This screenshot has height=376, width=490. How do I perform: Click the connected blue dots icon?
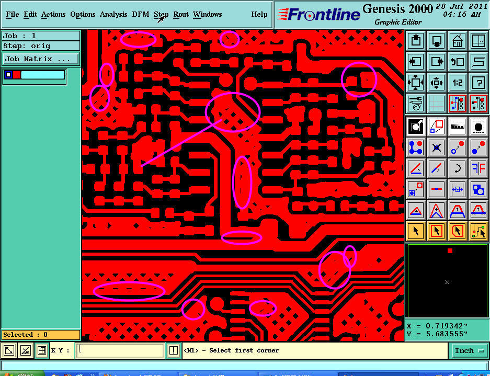416,147
